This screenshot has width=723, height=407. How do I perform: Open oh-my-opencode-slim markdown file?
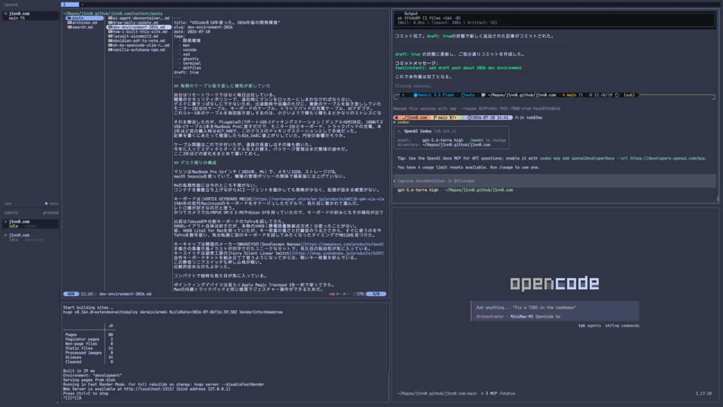point(139,45)
